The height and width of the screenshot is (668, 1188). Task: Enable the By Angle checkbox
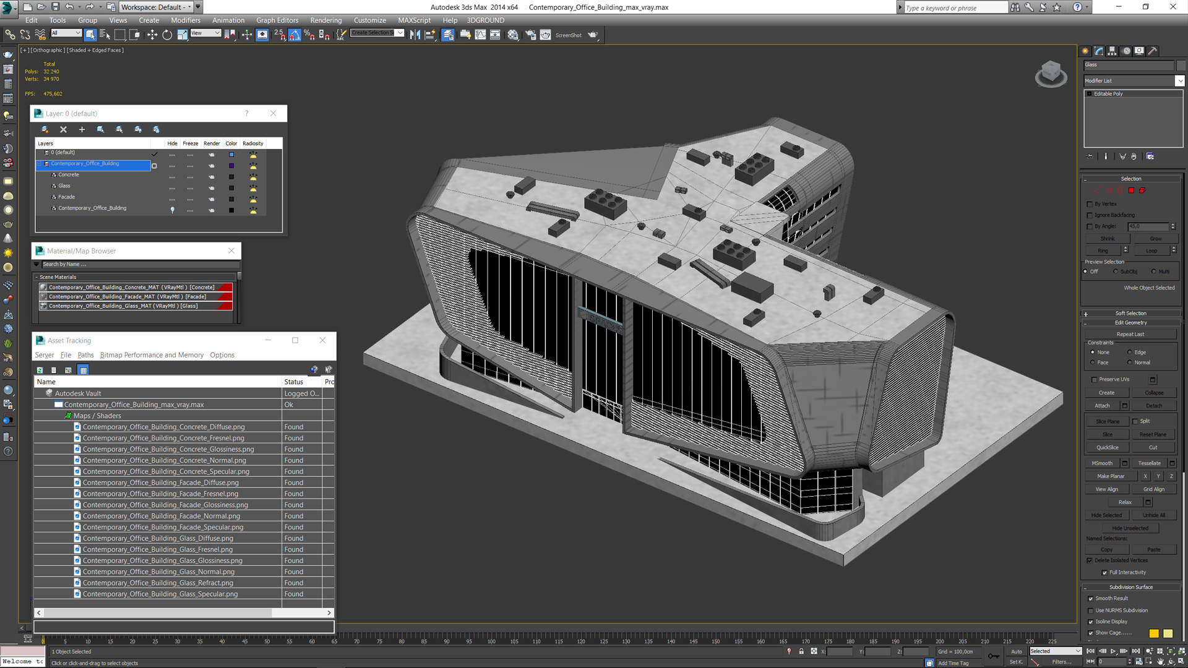tap(1090, 226)
